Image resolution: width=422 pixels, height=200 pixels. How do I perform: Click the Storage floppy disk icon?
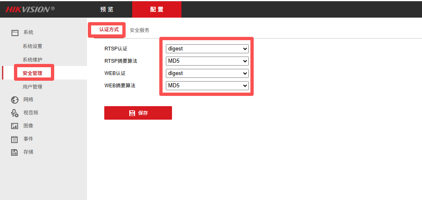click(x=15, y=152)
